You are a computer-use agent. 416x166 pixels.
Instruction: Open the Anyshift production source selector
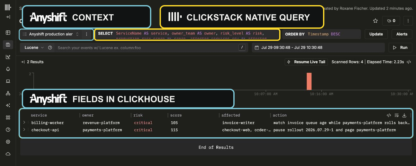[51, 34]
